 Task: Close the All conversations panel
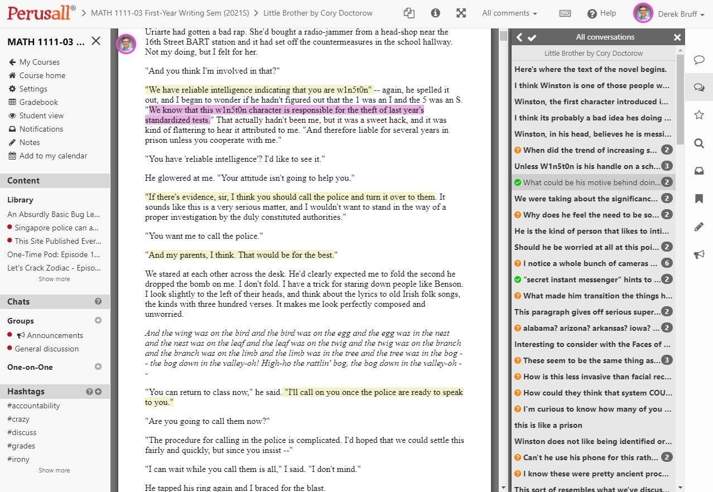(x=677, y=37)
